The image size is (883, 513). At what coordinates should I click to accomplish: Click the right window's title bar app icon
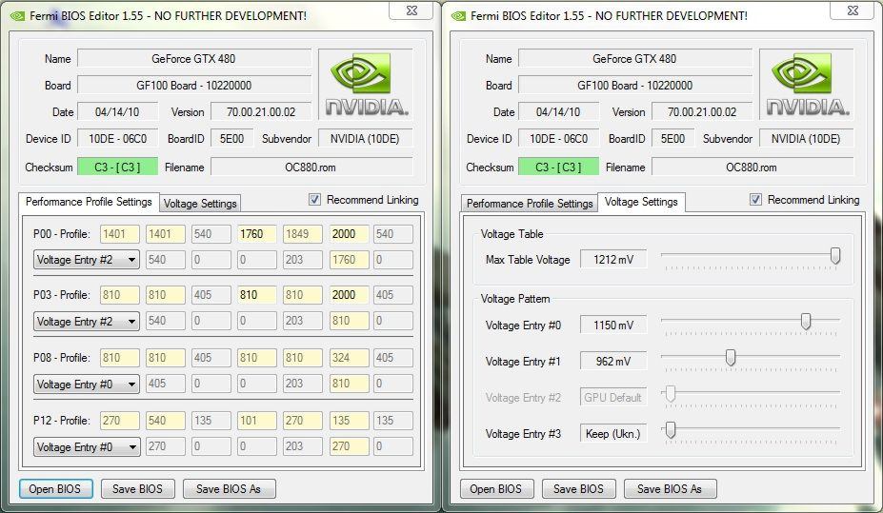point(459,16)
